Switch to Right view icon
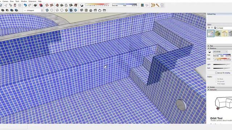Image resolution: width=232 pixels, height=130 pixels. (95, 10)
